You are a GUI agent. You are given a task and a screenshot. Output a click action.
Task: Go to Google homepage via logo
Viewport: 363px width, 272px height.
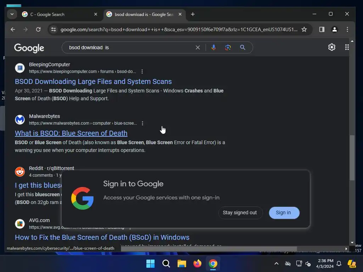29,48
